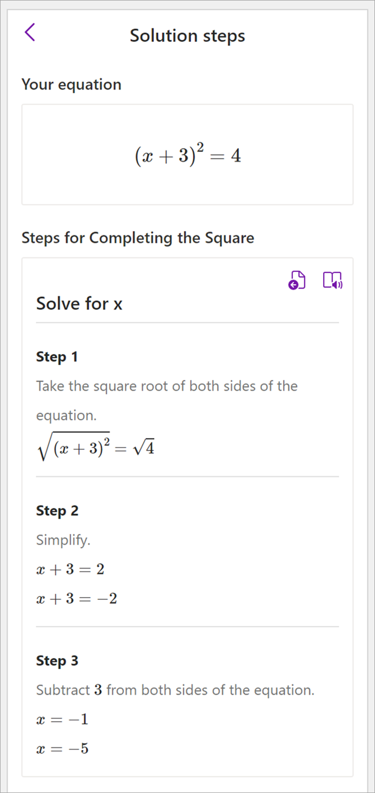Click the Steps for Completing the Square label
Viewport: 375px width, 793px height.
point(137,238)
